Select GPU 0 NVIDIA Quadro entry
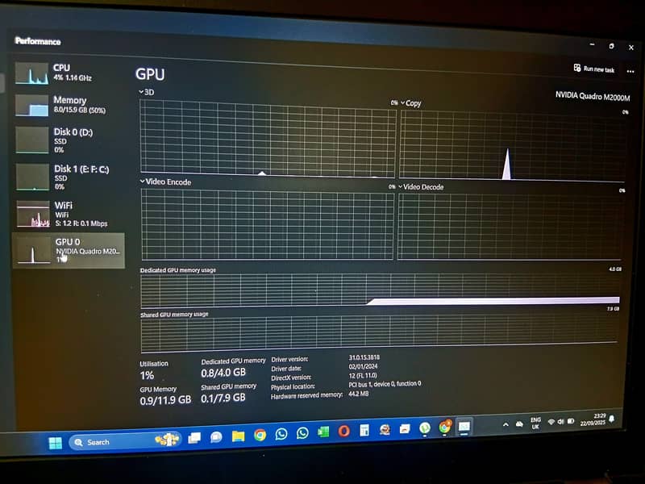Screen dimensions: 645x484 click(x=69, y=251)
